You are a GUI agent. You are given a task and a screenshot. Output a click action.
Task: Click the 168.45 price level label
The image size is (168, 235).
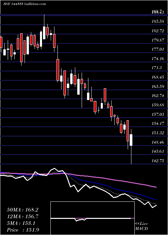(x=158, y=77)
